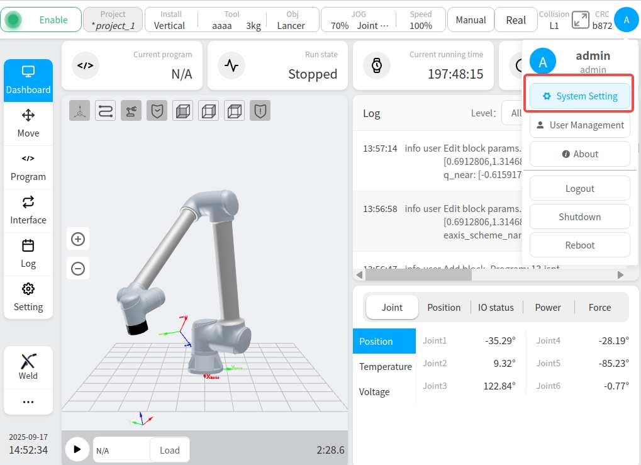
Task: Toggle the safety shield warning icon
Action: point(260,111)
